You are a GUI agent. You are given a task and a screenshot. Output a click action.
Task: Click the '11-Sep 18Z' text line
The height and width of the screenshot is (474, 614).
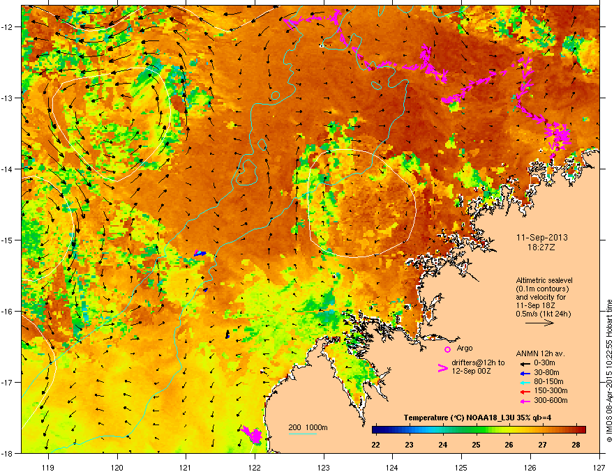click(535, 305)
